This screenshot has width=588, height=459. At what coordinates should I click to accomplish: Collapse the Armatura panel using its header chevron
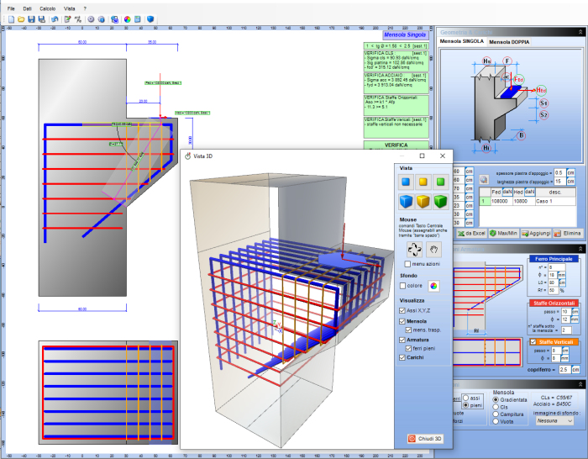580,249
